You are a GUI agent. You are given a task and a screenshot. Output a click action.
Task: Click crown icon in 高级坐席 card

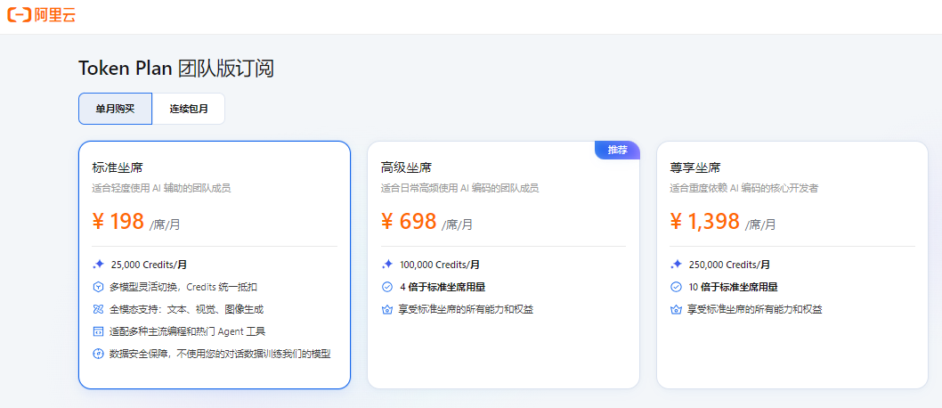(387, 309)
